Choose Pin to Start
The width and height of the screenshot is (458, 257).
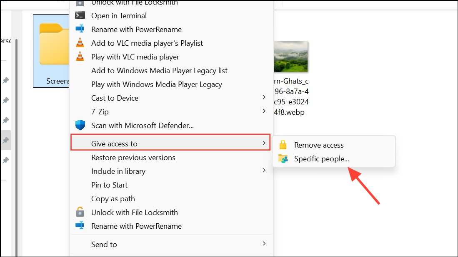click(109, 185)
